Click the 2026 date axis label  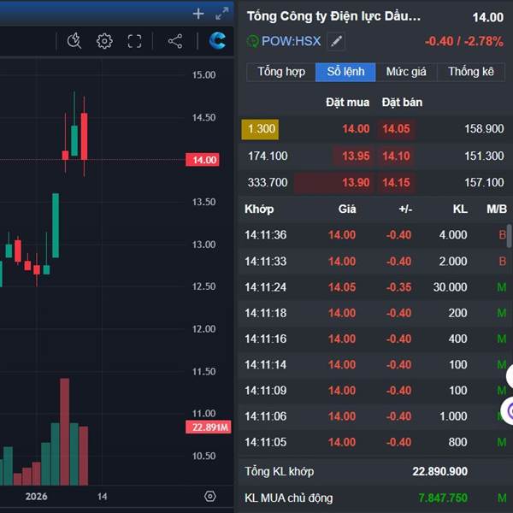pyautogui.click(x=36, y=497)
